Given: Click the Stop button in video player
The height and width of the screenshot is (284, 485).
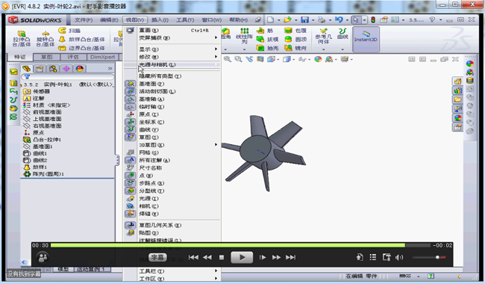Looking at the screenshot, I should point(222,257).
